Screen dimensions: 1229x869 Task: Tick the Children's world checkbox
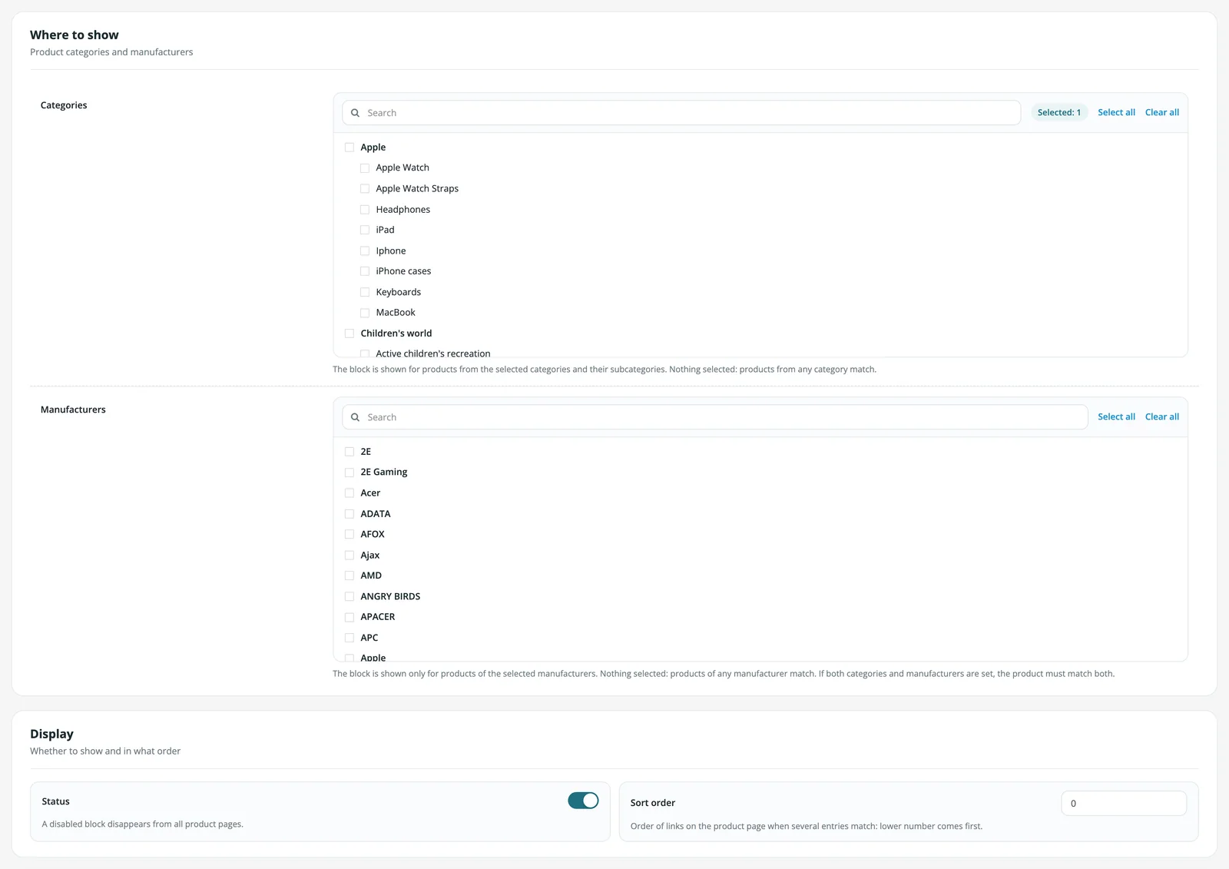(x=349, y=333)
